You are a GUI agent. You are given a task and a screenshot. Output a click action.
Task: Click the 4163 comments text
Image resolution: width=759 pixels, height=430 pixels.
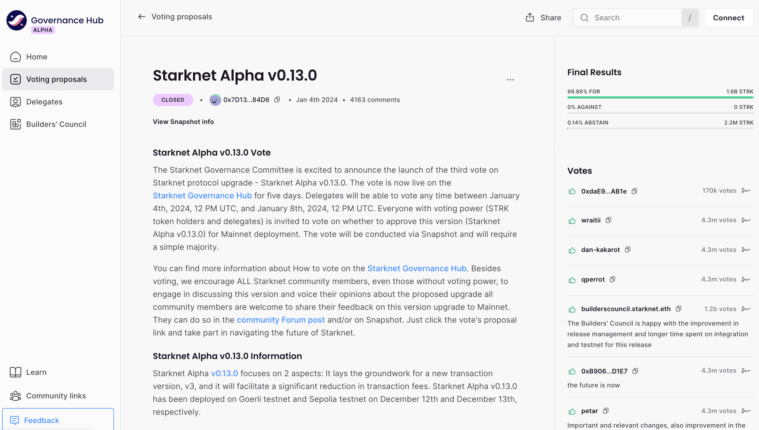click(x=375, y=100)
